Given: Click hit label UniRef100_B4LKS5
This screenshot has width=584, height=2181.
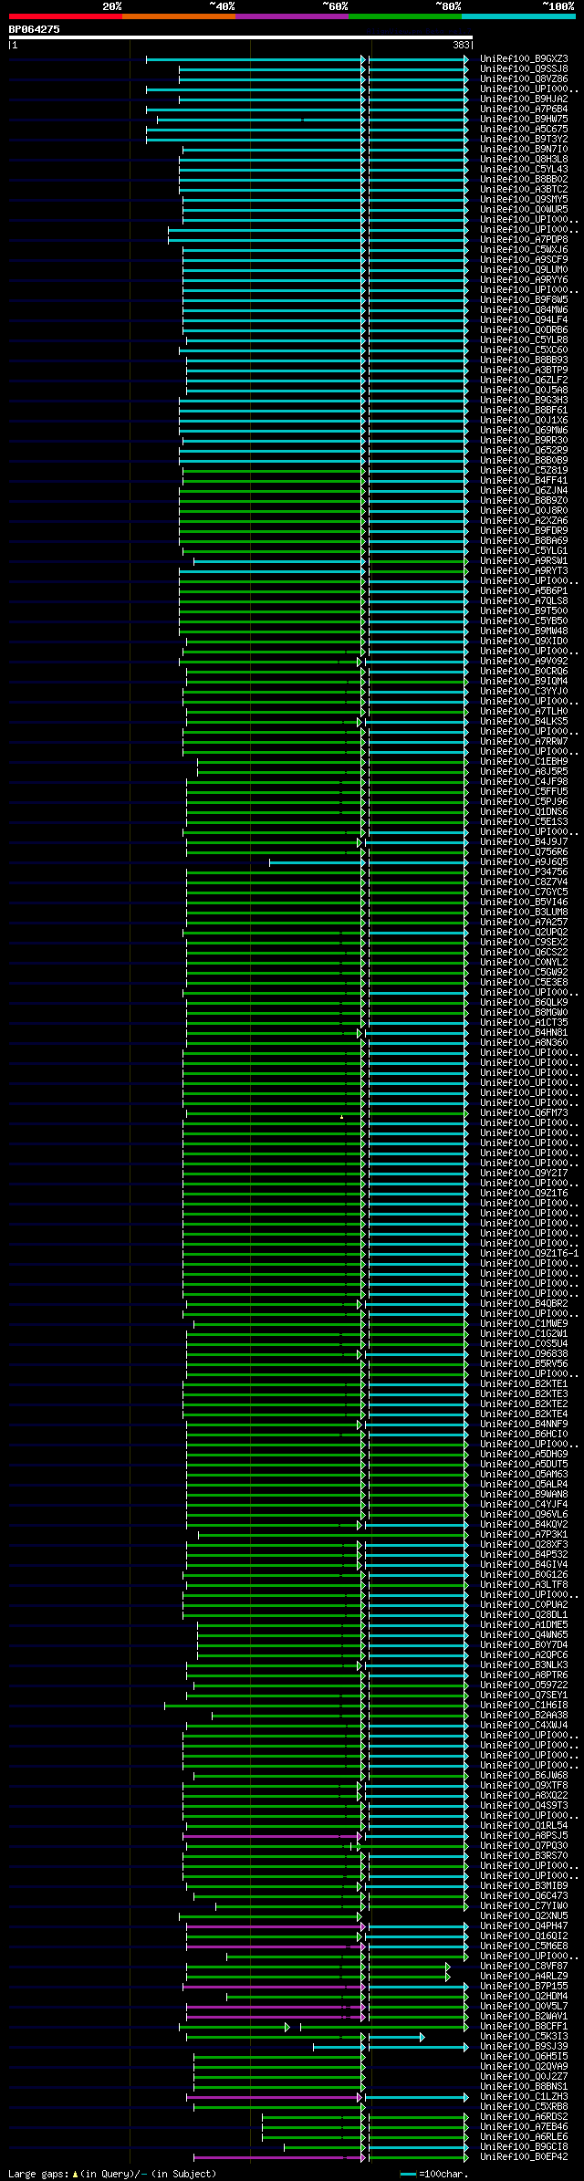Looking at the screenshot, I should tap(524, 722).
